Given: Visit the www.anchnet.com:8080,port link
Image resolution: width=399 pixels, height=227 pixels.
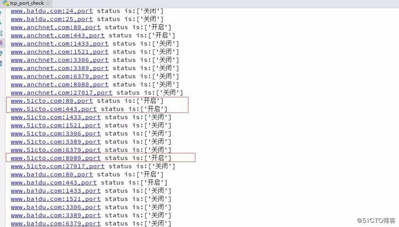Looking at the screenshot, I should point(60,84).
